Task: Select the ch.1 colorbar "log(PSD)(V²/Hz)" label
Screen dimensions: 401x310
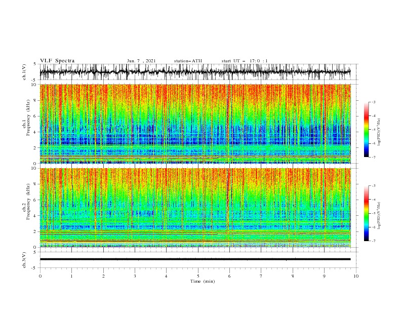Action: tap(379, 132)
